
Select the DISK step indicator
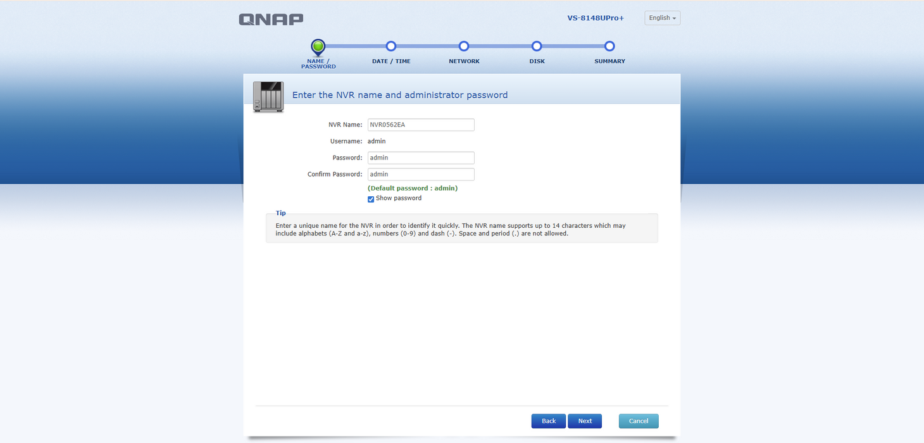click(537, 45)
